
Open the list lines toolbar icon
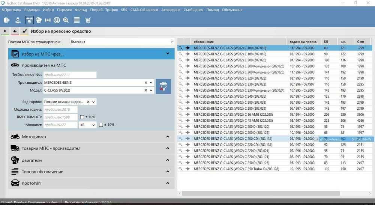[x=77, y=20]
